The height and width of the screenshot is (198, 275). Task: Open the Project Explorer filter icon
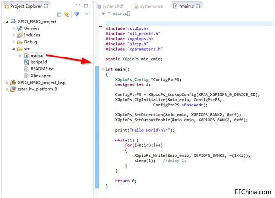77,14
